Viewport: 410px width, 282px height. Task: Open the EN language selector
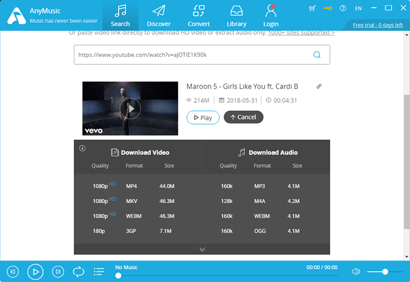tap(358, 8)
